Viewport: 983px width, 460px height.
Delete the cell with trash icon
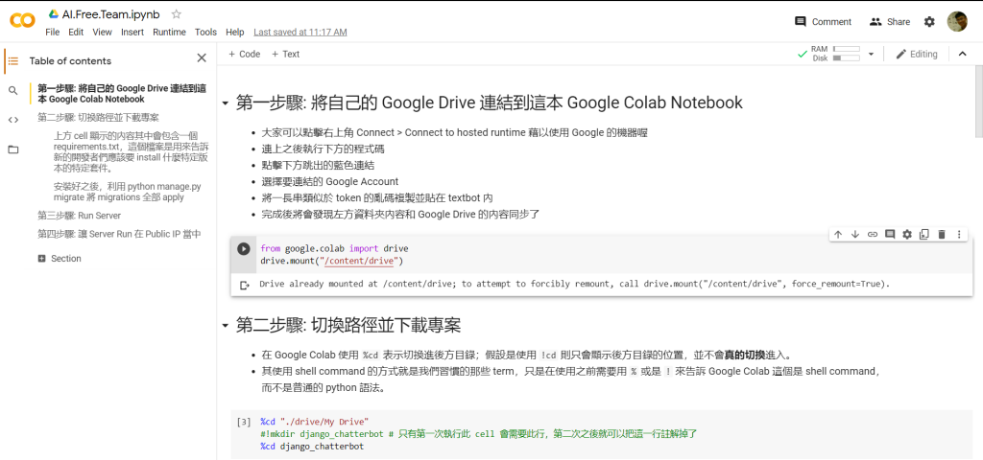(x=941, y=234)
